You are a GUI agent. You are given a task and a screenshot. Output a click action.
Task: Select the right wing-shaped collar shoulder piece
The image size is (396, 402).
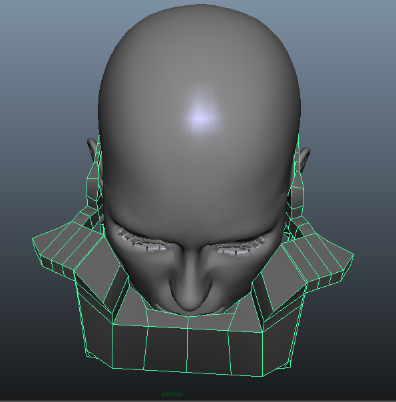[x=319, y=258]
